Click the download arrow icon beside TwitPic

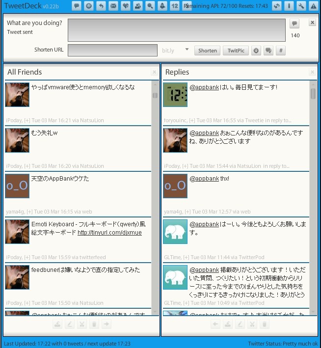[x=256, y=51]
